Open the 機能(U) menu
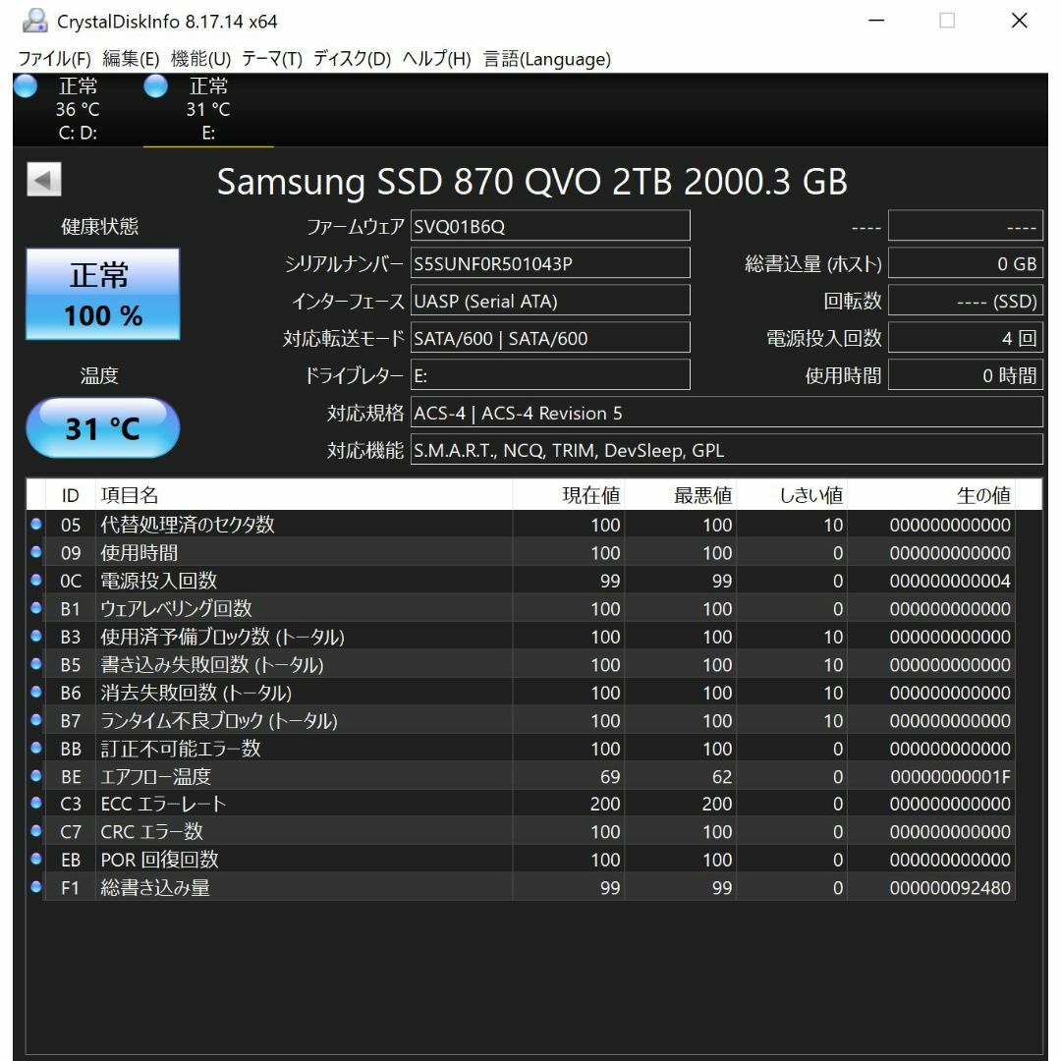The height and width of the screenshot is (1061, 1061). pos(201,59)
